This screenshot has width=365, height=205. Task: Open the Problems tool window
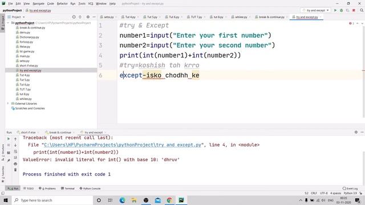47,188
